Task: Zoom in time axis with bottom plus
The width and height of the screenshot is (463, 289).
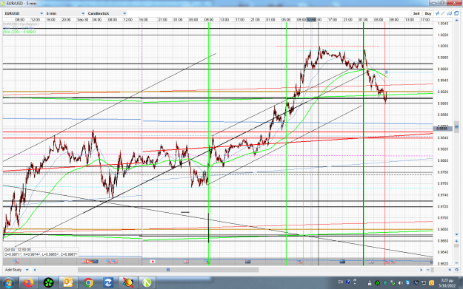Action: point(450,270)
